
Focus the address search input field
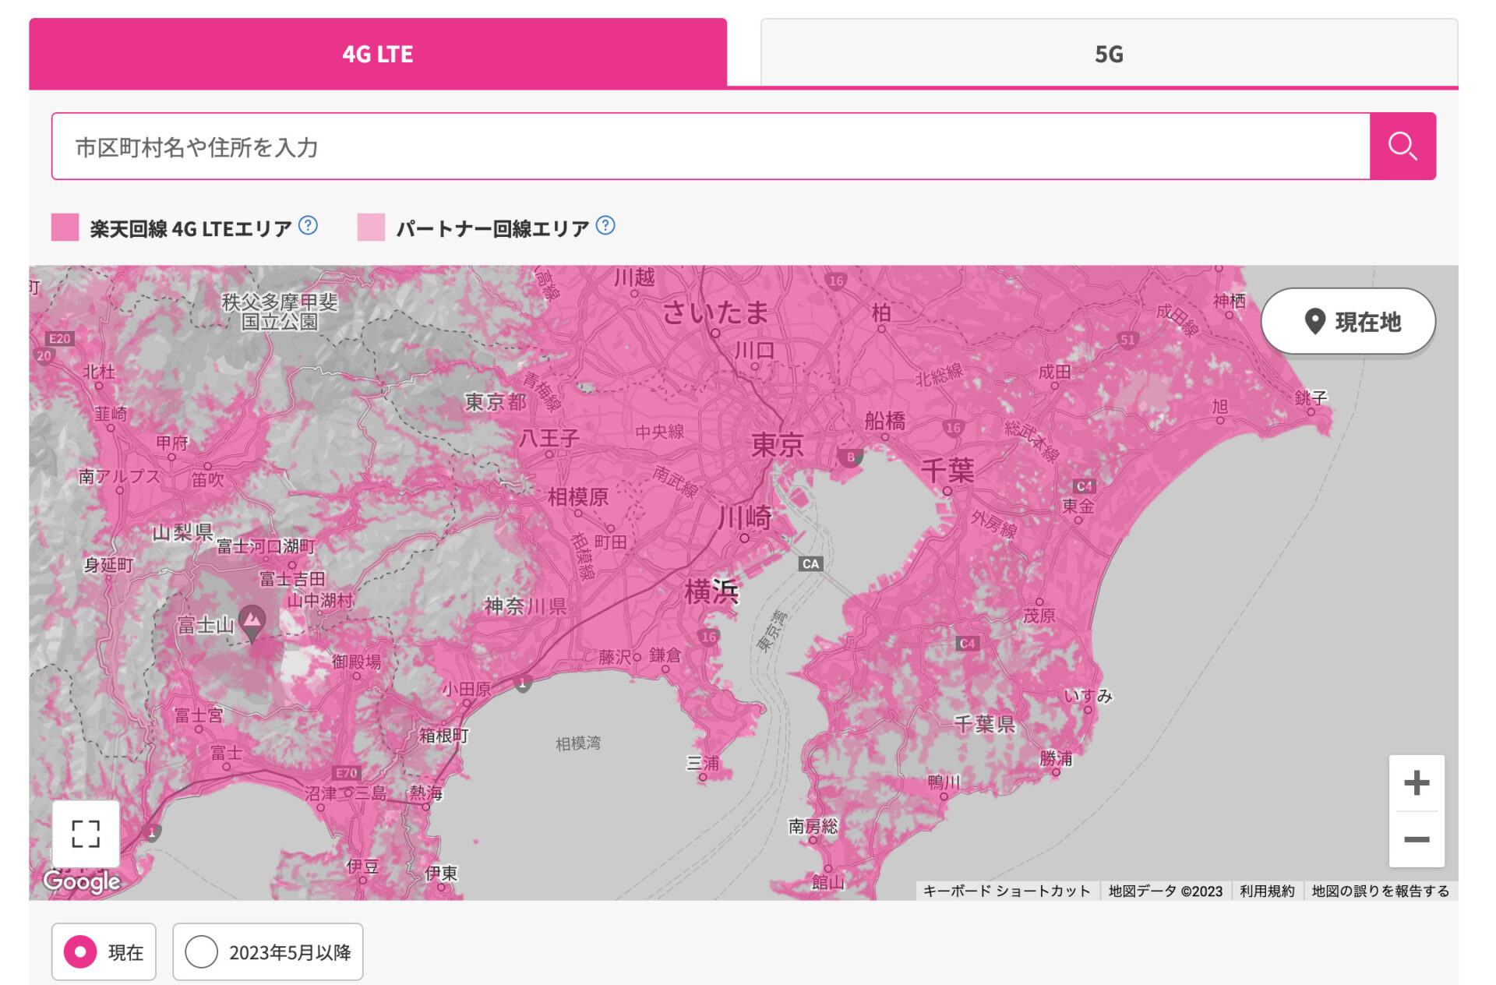tap(711, 147)
